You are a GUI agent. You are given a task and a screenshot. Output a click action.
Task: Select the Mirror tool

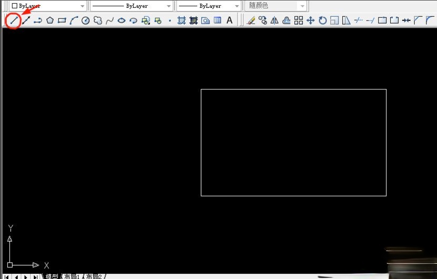[274, 21]
